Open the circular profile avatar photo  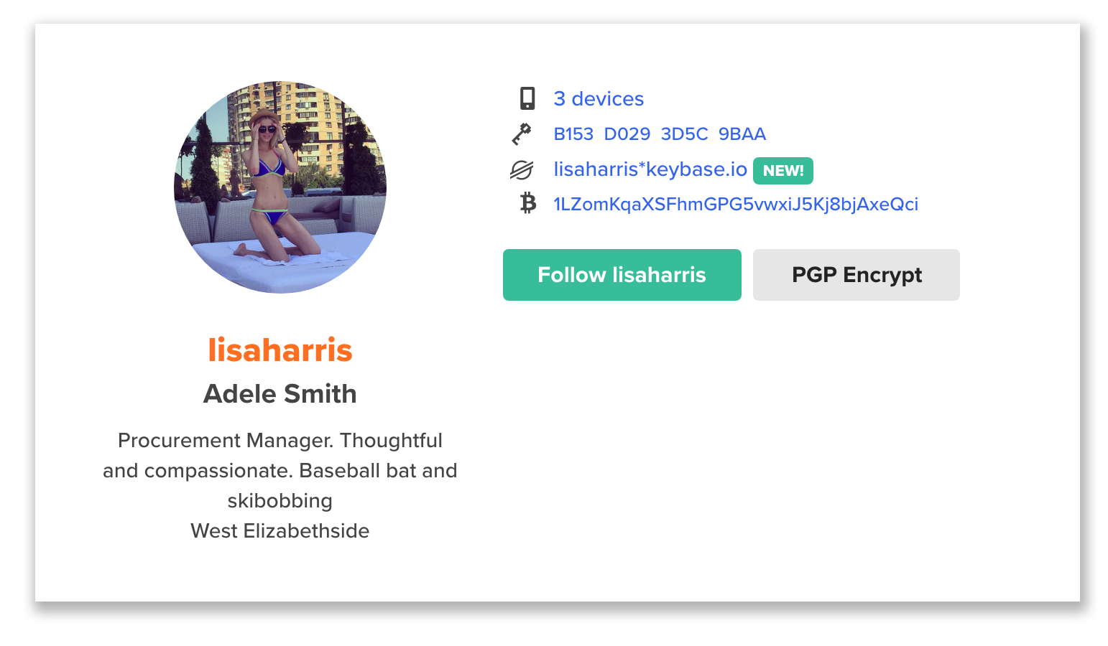(280, 187)
